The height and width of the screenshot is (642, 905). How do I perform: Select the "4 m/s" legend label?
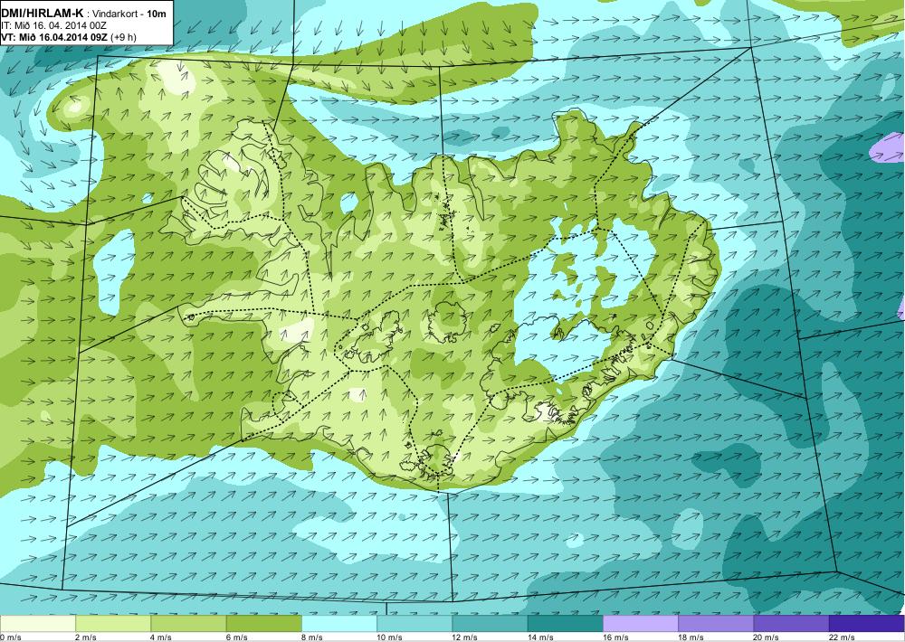[161, 637]
